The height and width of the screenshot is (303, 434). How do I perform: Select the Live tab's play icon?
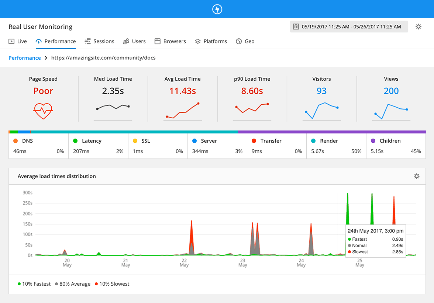(11, 41)
